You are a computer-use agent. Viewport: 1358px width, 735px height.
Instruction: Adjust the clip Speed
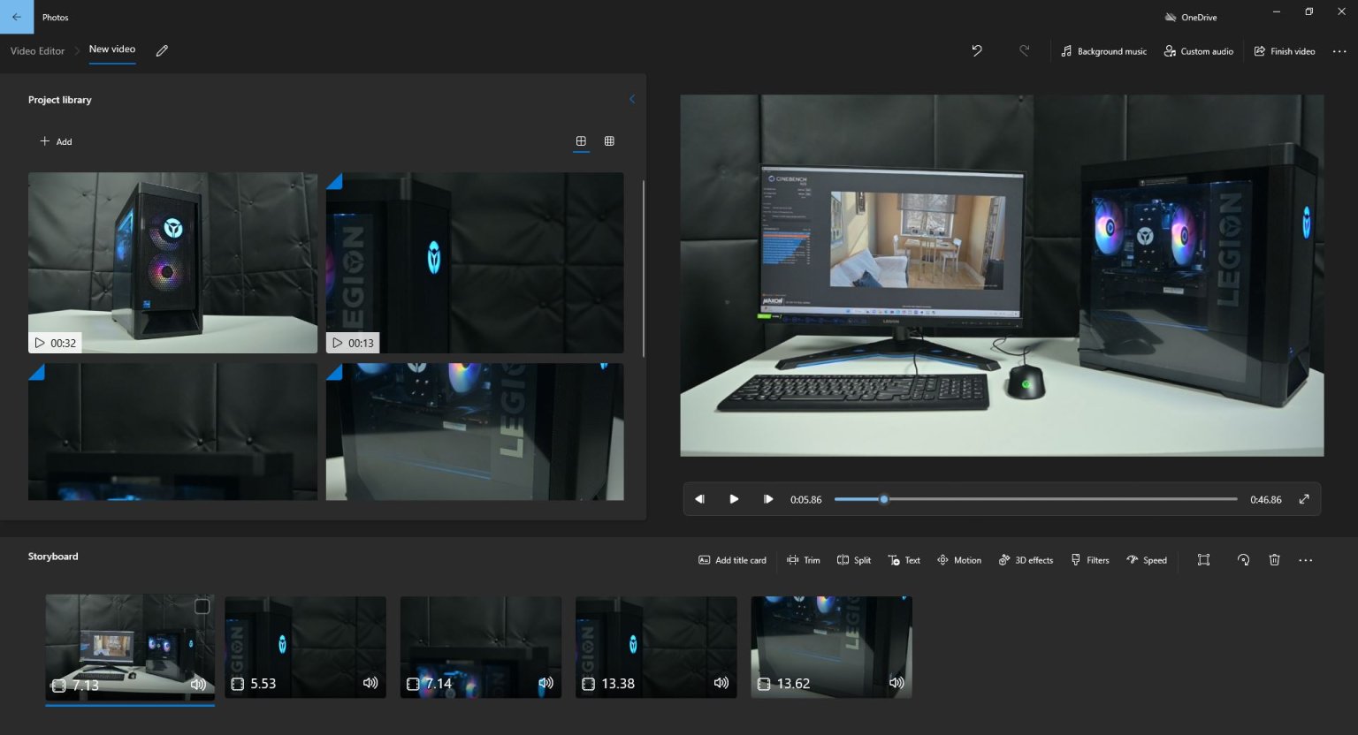(x=1147, y=559)
